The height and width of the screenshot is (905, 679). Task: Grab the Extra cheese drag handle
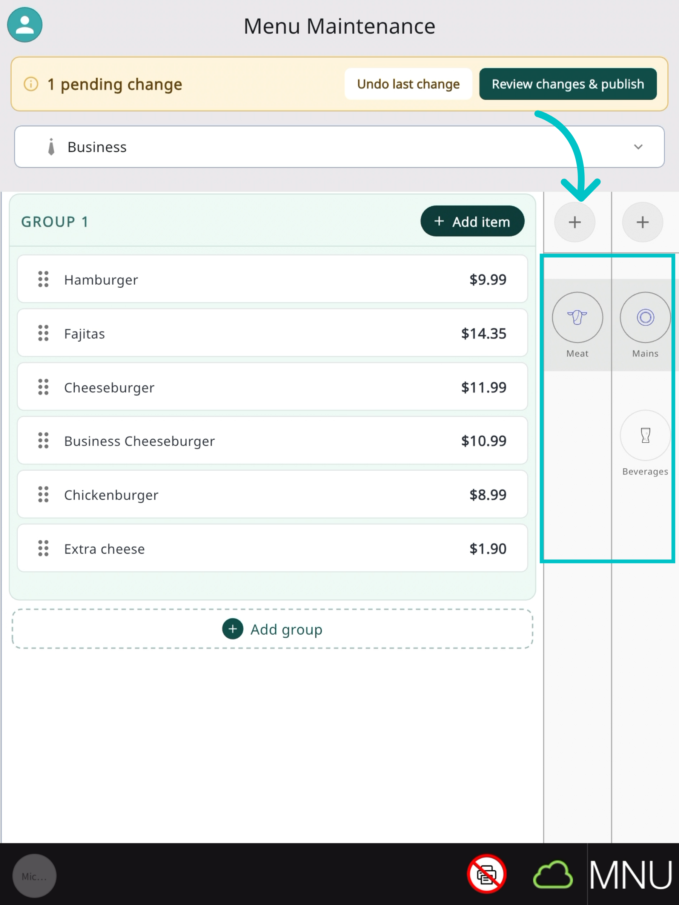tap(43, 548)
